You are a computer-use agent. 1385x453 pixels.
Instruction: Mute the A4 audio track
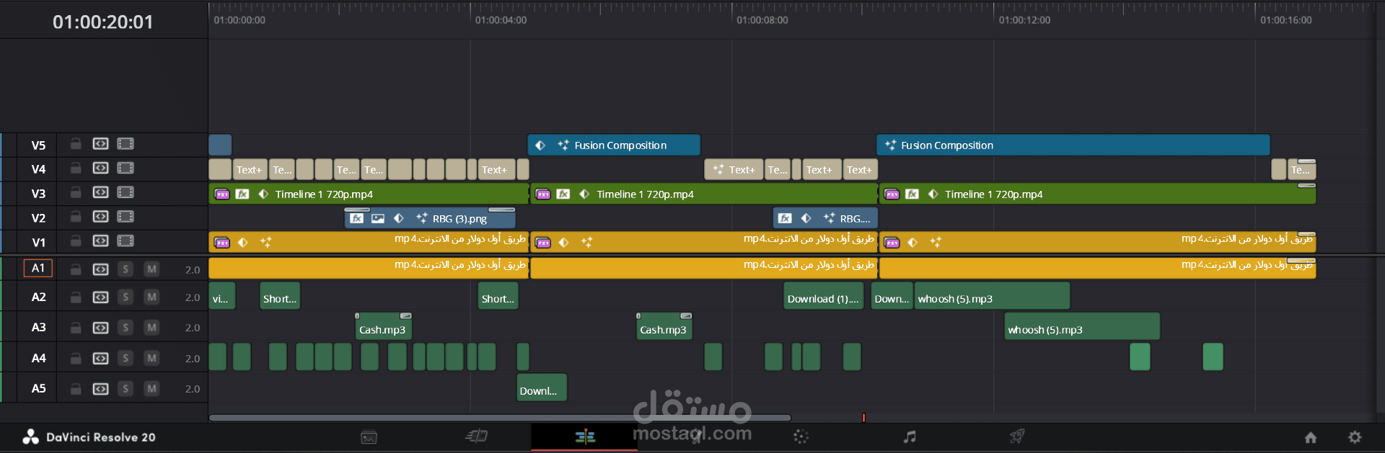point(151,359)
